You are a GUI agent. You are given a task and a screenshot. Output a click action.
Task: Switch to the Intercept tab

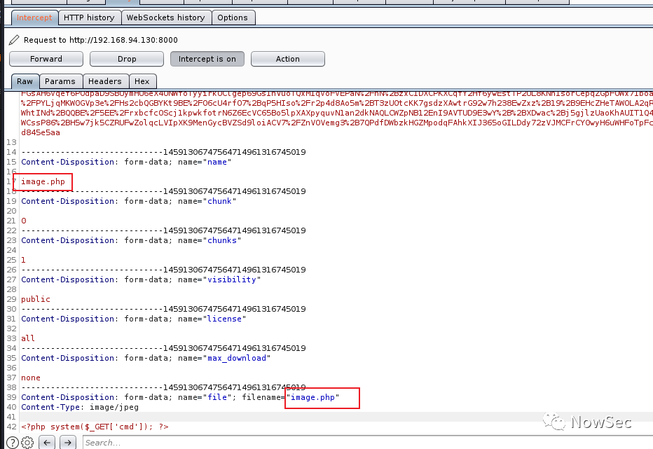coord(34,18)
